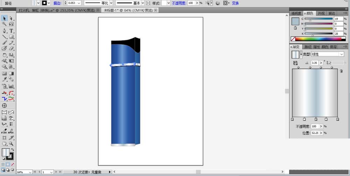Image resolution: width=350 pixels, height=176 pixels.
Task: Click the gradient angle input field
Action: click(315, 63)
